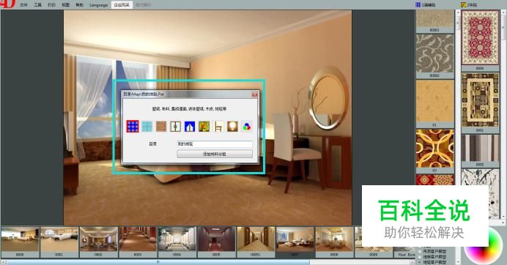Pick orange ring pattern carpet 03
The height and width of the screenshot is (265, 507).
click(x=435, y=151)
